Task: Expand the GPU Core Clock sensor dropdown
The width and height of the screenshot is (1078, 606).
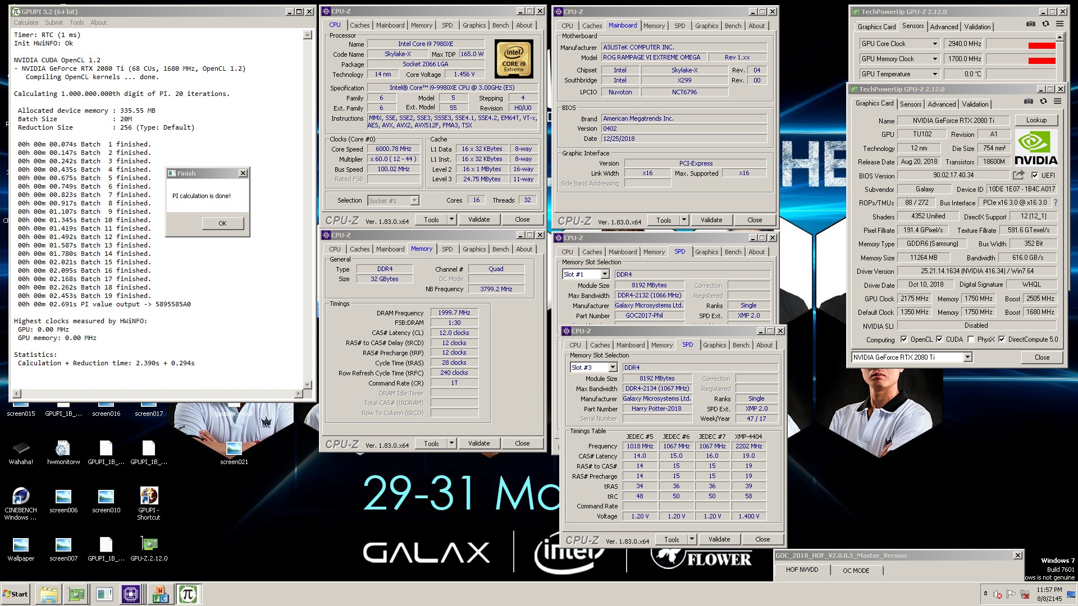Action: [935, 44]
